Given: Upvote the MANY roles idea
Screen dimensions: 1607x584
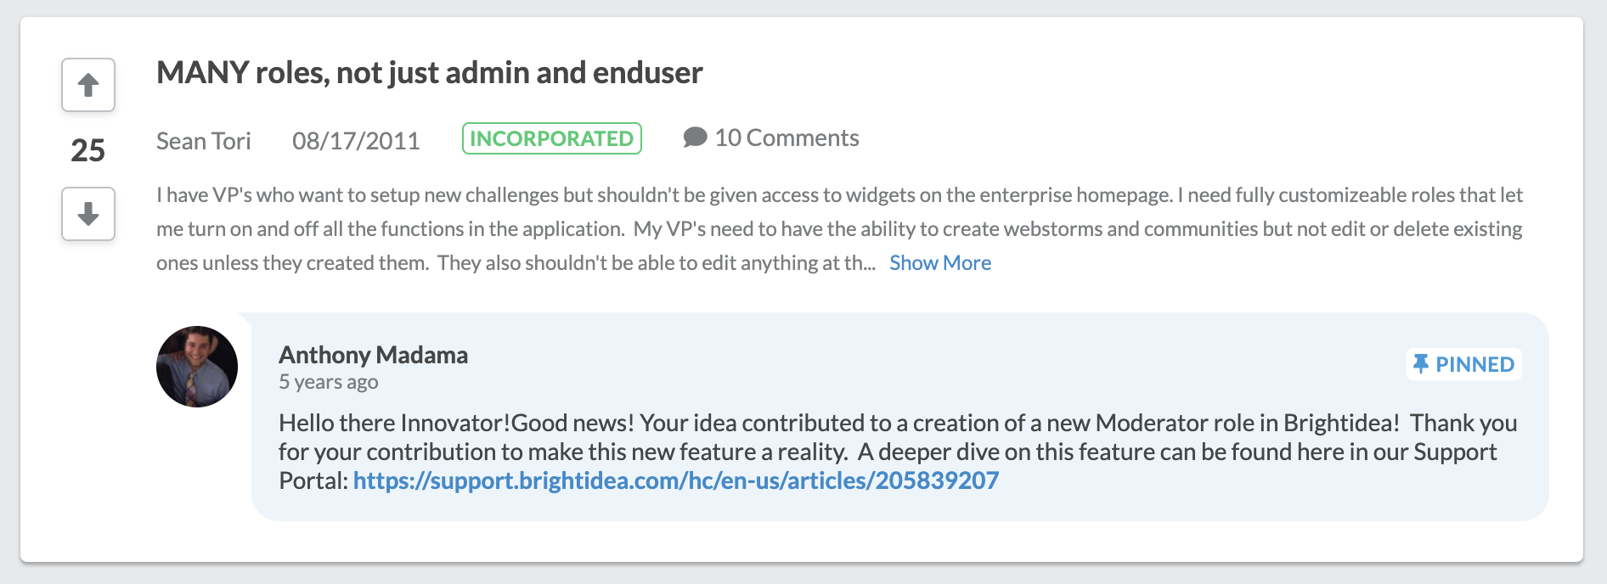Looking at the screenshot, I should 88,85.
